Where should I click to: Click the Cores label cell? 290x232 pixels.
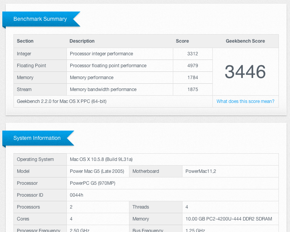[40, 219]
